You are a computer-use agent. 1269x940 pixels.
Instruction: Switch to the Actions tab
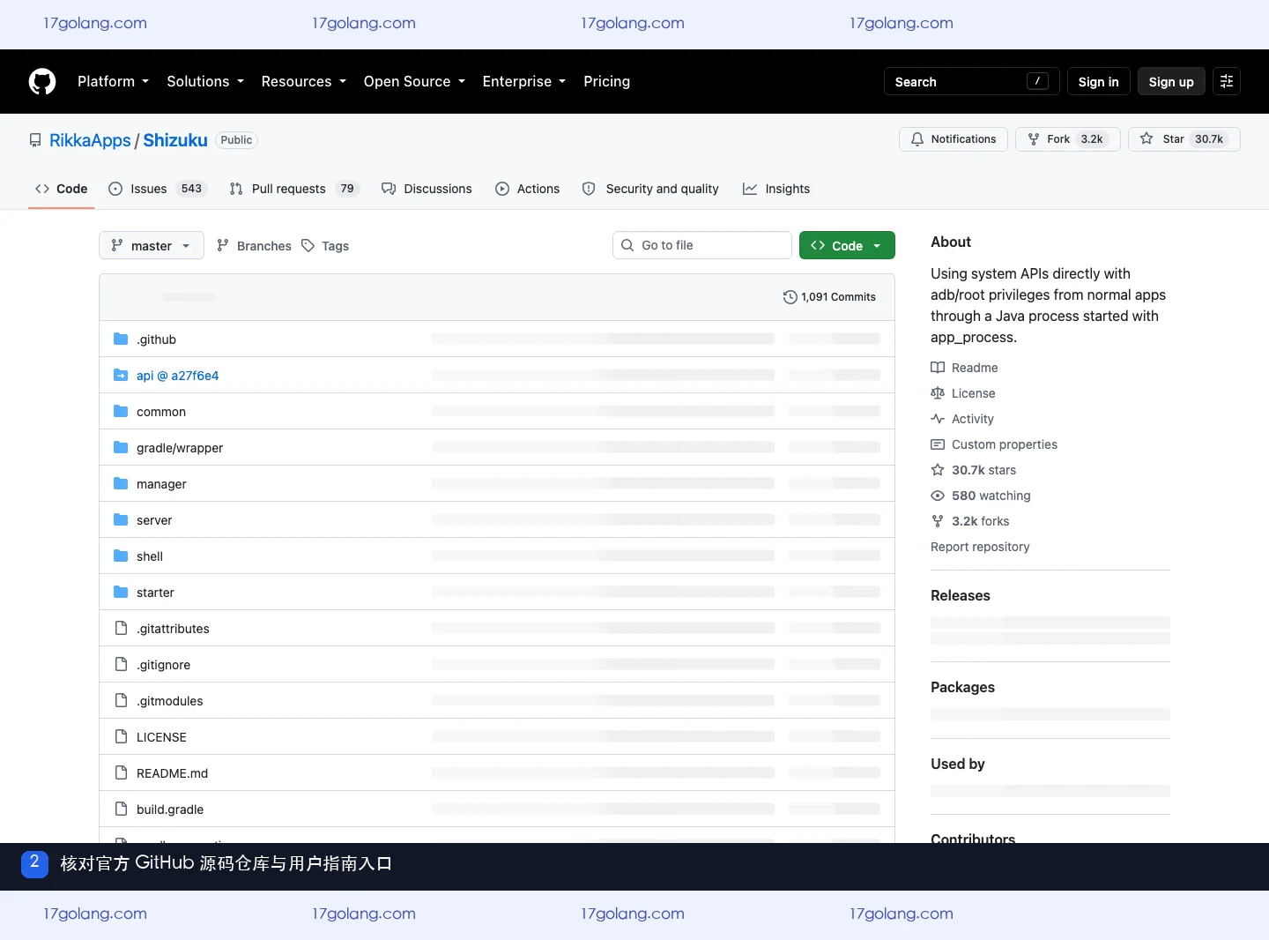coord(527,189)
